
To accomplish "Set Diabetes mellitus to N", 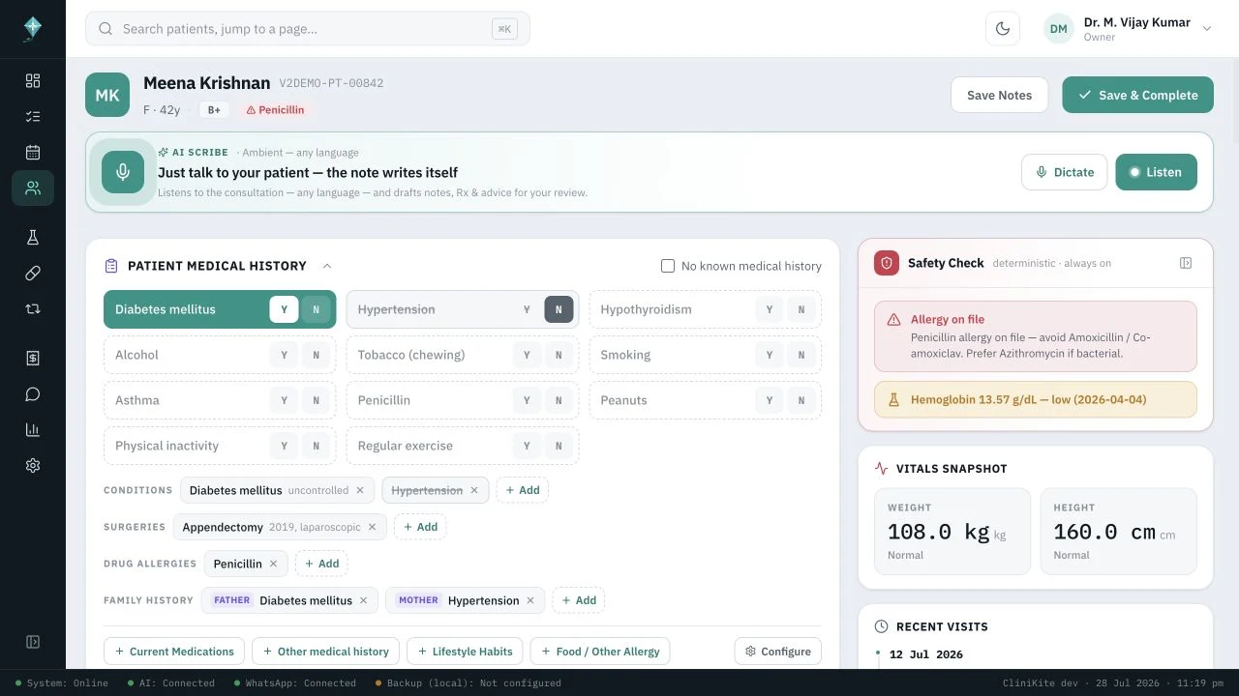I will coord(316,309).
